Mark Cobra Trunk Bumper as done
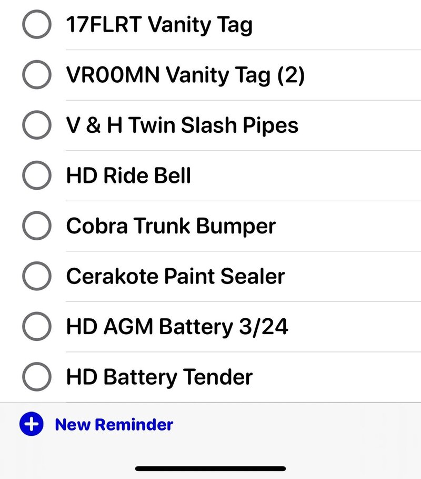Image resolution: width=421 pixels, height=479 pixels. tap(37, 226)
